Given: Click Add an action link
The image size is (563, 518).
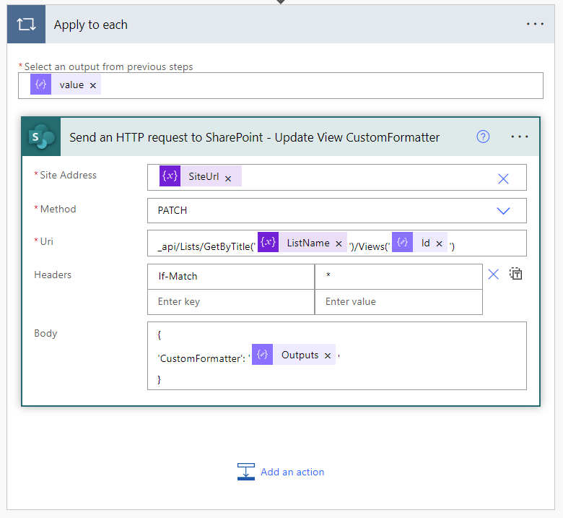Looking at the screenshot, I should pyautogui.click(x=292, y=472).
